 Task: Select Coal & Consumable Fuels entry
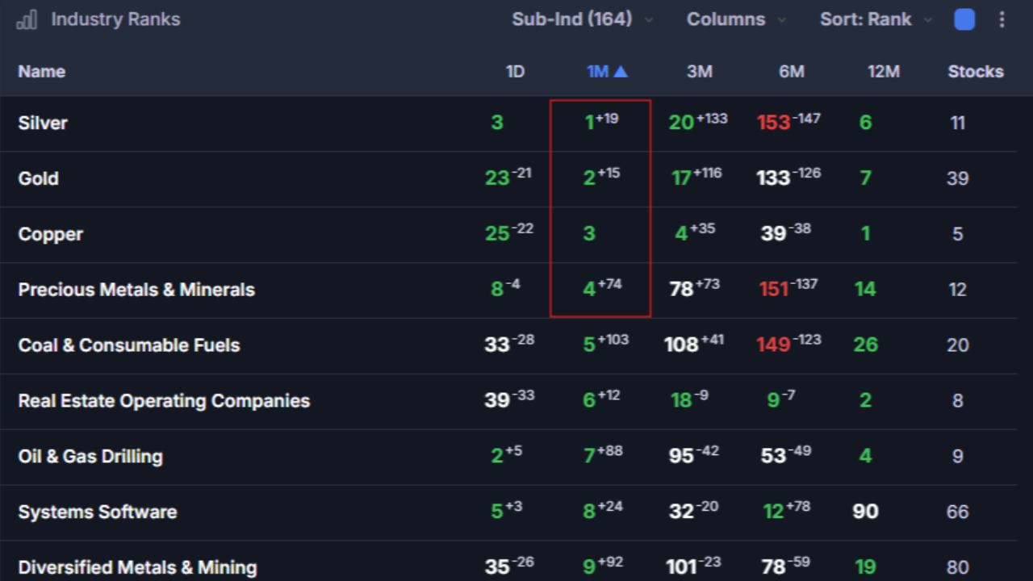click(x=129, y=345)
